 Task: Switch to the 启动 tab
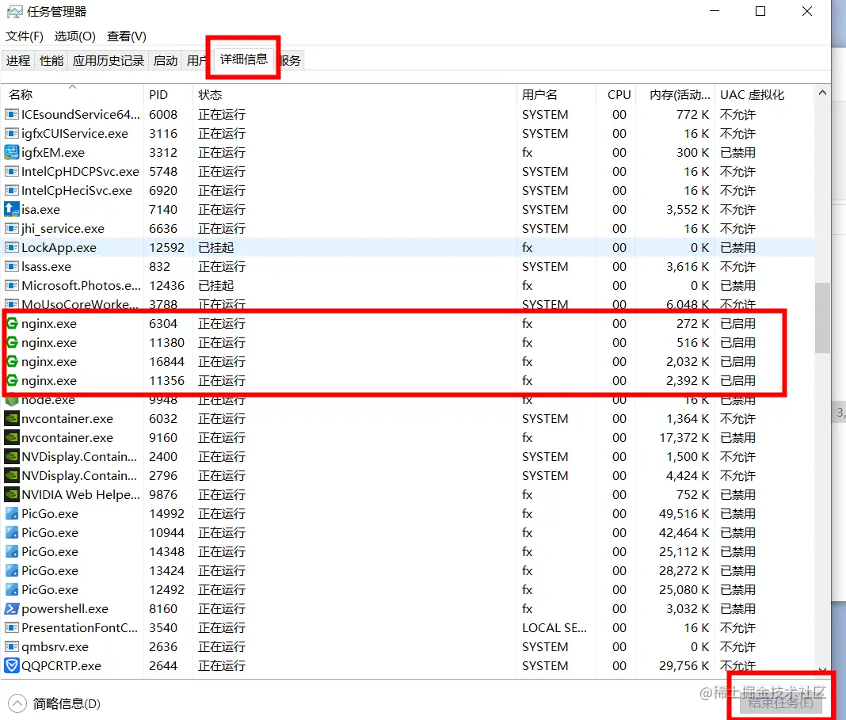[x=165, y=60]
